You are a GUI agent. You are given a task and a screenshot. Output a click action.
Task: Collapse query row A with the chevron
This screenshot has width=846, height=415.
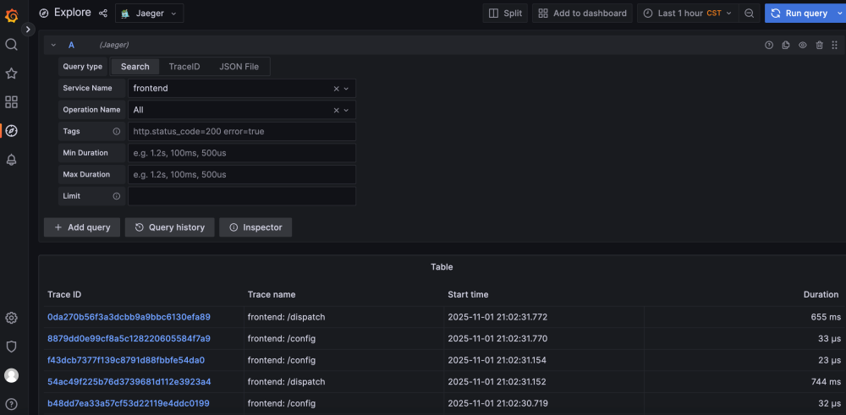(x=53, y=45)
